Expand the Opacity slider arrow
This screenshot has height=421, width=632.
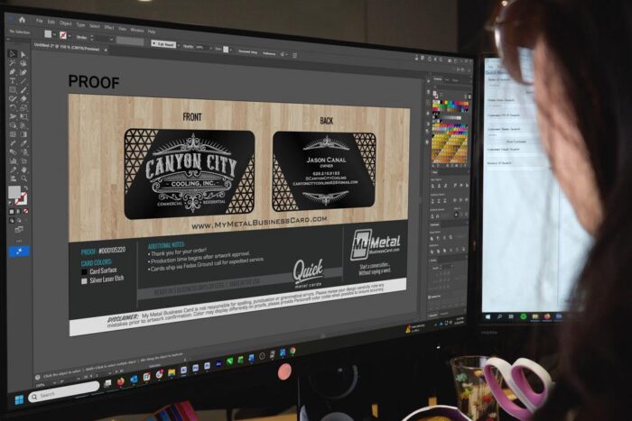coord(210,48)
